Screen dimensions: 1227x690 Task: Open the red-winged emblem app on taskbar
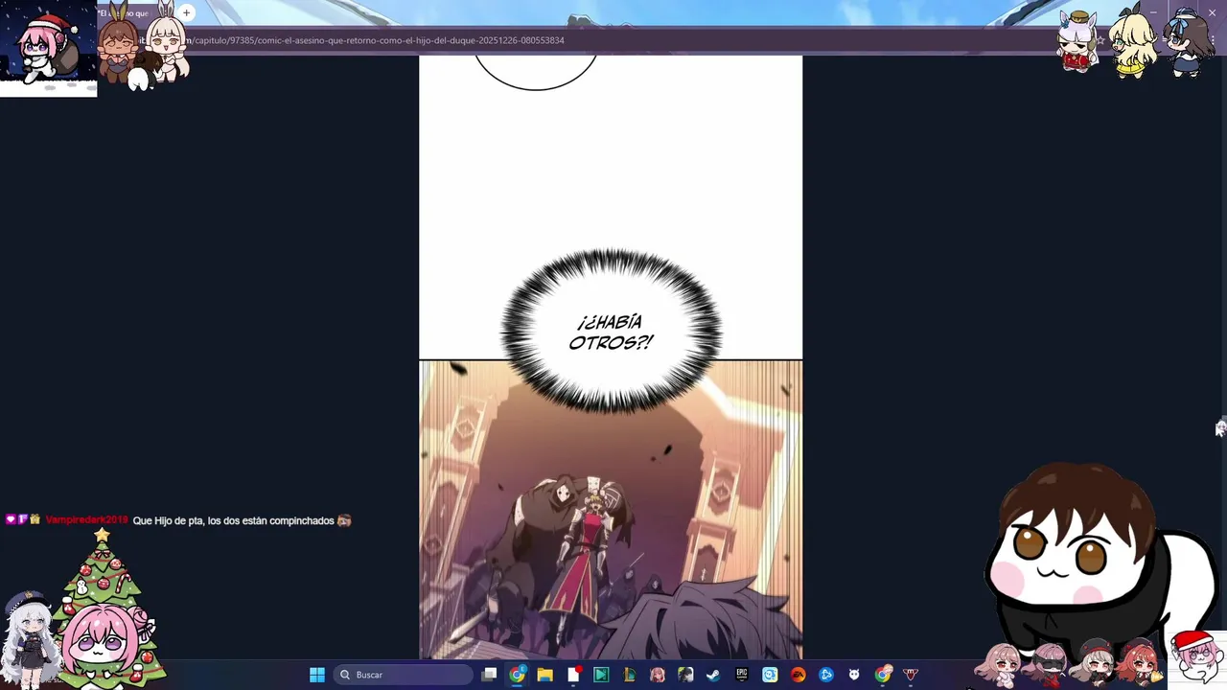[x=911, y=675]
